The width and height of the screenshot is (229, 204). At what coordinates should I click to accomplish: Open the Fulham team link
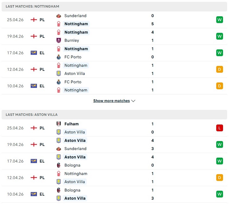(x=72, y=124)
